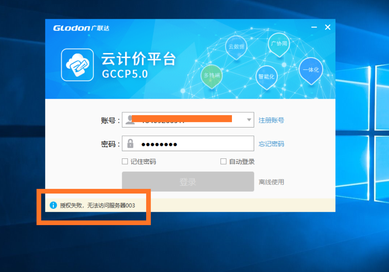Click the 账号 field label
This screenshot has width=389, height=272.
[111, 121]
